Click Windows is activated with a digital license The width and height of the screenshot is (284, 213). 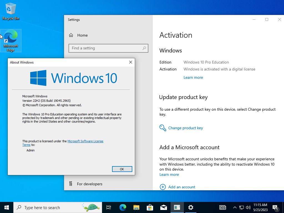tap(219, 69)
